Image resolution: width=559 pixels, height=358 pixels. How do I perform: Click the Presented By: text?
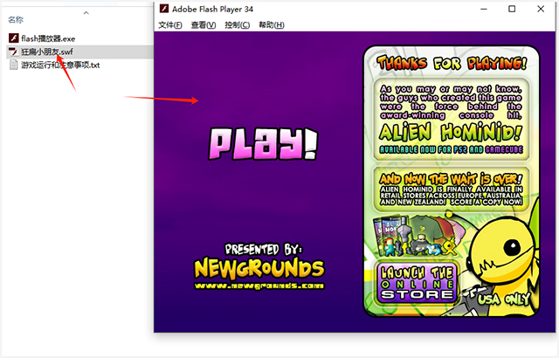tap(263, 249)
